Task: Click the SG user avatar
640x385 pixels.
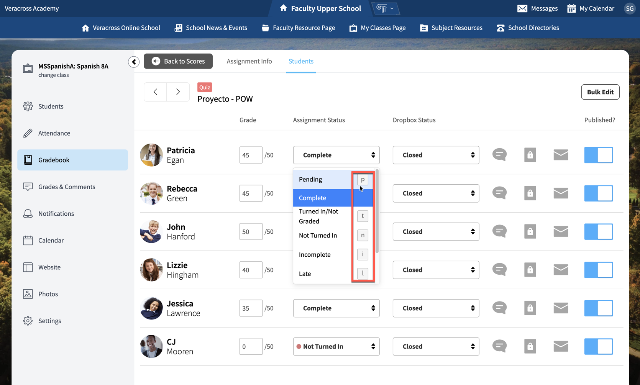Action: click(x=630, y=8)
